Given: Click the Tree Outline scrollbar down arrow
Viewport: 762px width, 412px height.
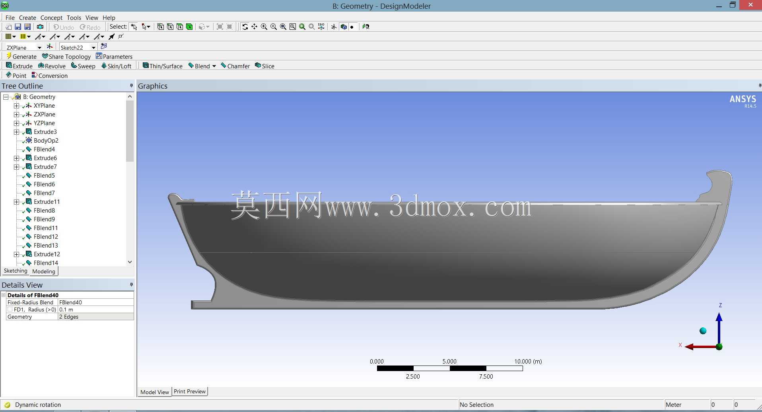Looking at the screenshot, I should 130,262.
